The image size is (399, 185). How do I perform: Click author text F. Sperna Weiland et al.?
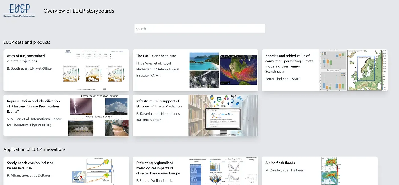click(155, 180)
